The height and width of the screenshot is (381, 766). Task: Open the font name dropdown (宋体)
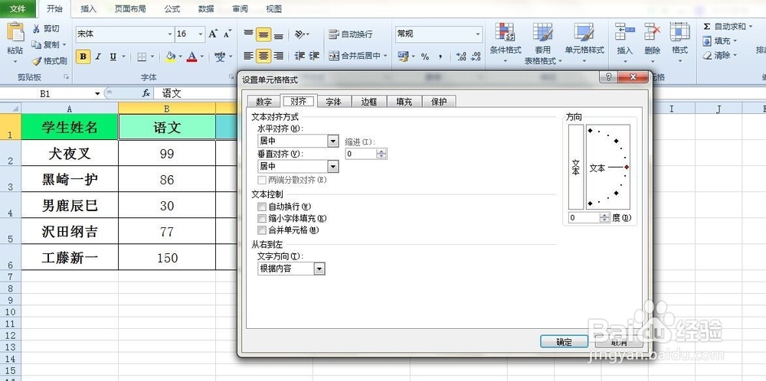pos(170,34)
